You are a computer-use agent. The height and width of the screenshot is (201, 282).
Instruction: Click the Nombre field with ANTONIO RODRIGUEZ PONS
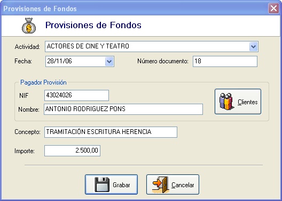tap(123, 109)
